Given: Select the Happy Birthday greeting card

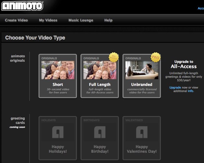Looking at the screenshot, I should coord(100,138).
